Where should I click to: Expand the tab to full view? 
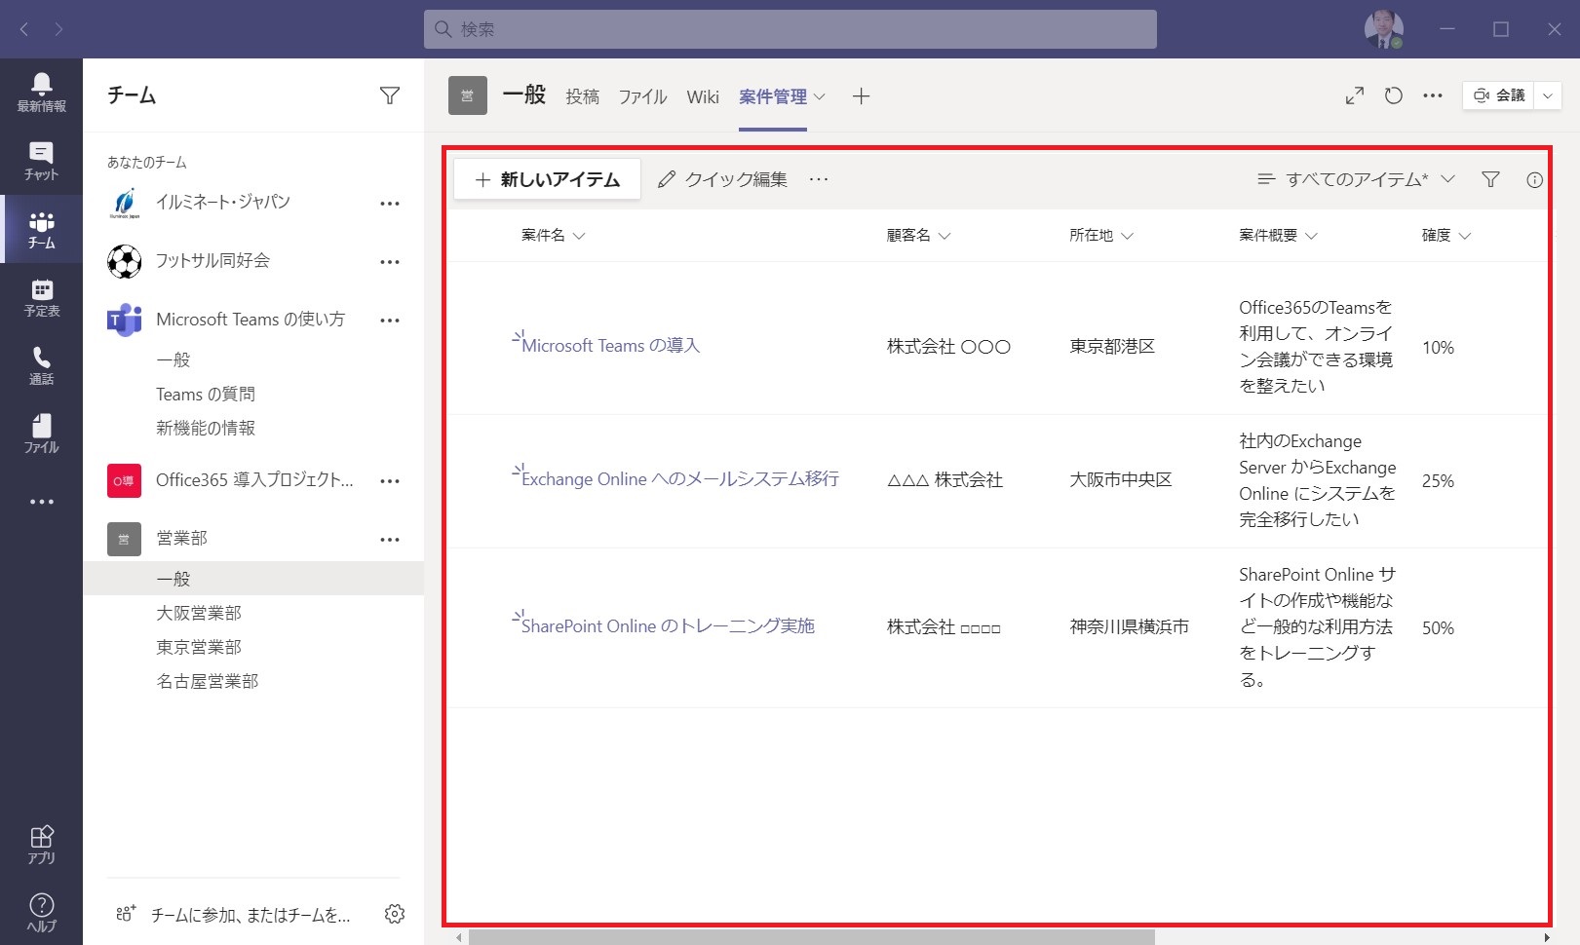point(1355,95)
